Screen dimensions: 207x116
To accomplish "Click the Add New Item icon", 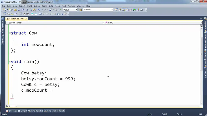I will [x=10, y=10].
